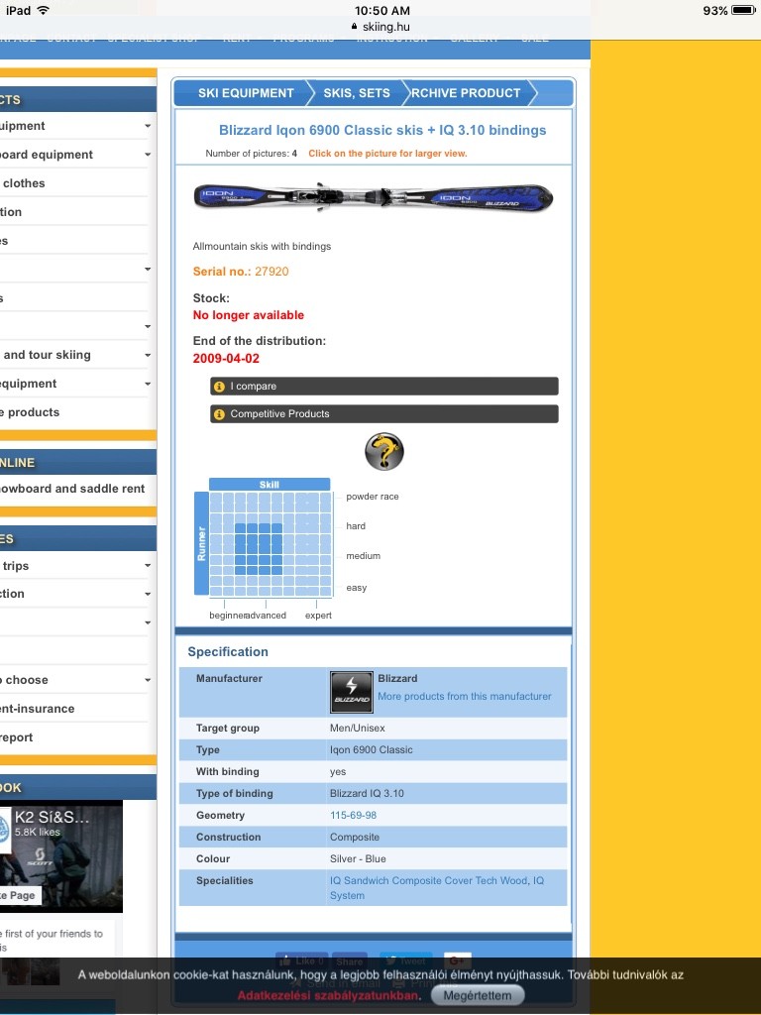
Task: Go to the SKIS, SETS breadcrumb
Action: tap(357, 93)
